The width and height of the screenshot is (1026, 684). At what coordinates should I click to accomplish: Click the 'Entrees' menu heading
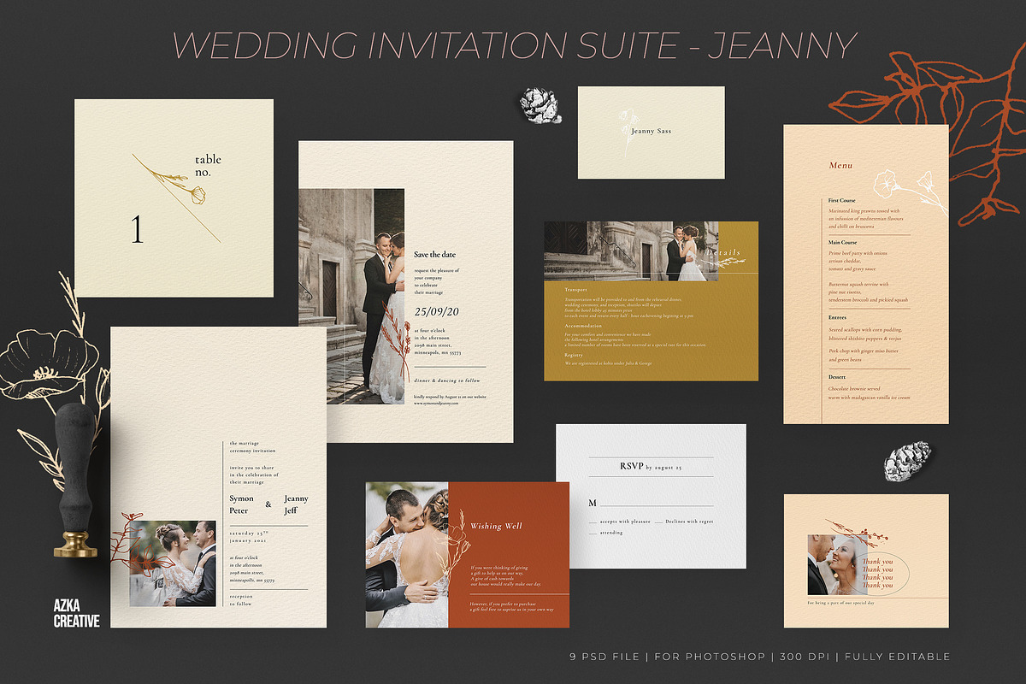tap(838, 317)
